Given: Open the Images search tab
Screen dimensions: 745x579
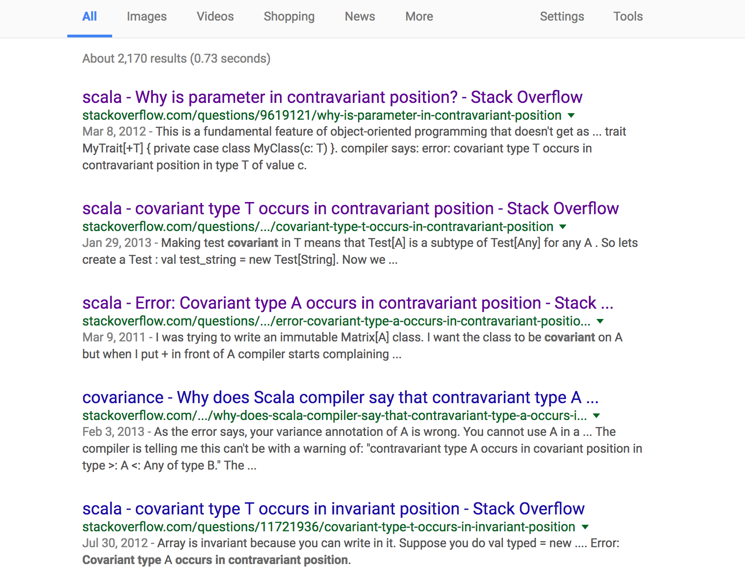Looking at the screenshot, I should 147,16.
